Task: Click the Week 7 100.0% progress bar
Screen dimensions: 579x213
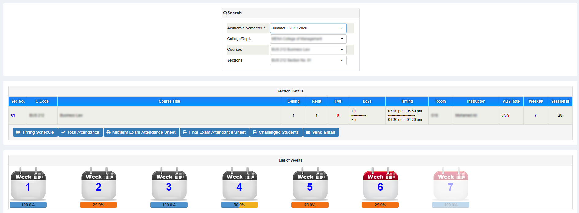Action: click(x=451, y=205)
